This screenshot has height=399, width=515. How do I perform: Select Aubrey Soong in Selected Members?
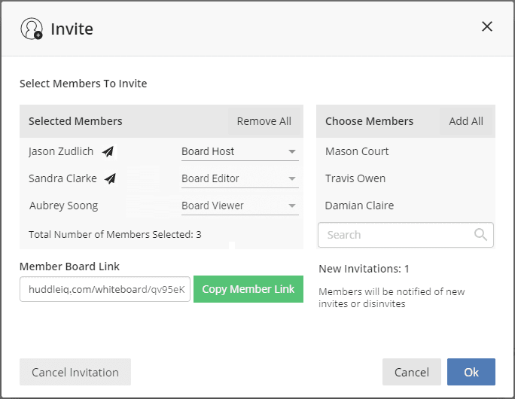[63, 206]
